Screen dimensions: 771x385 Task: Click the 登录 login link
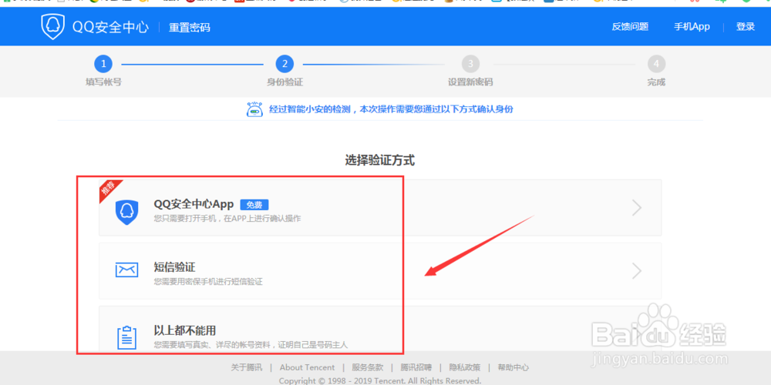pyautogui.click(x=745, y=27)
